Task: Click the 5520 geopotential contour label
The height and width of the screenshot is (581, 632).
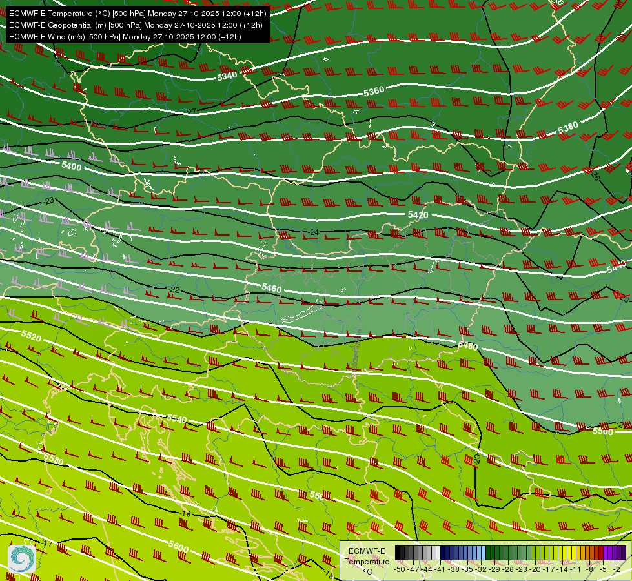Action: tap(31, 336)
